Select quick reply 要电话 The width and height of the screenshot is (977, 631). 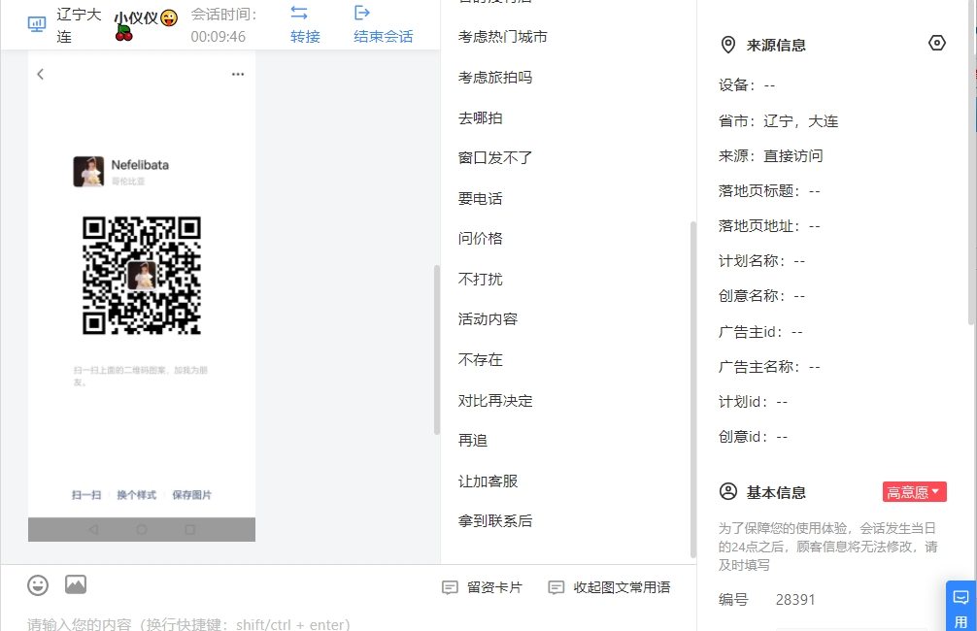pos(480,198)
